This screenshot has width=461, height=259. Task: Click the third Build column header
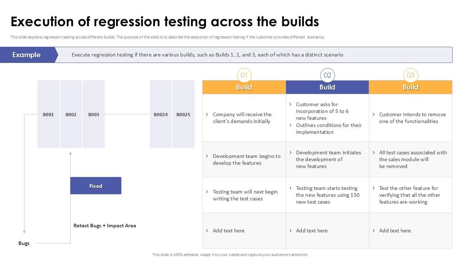[x=411, y=87]
